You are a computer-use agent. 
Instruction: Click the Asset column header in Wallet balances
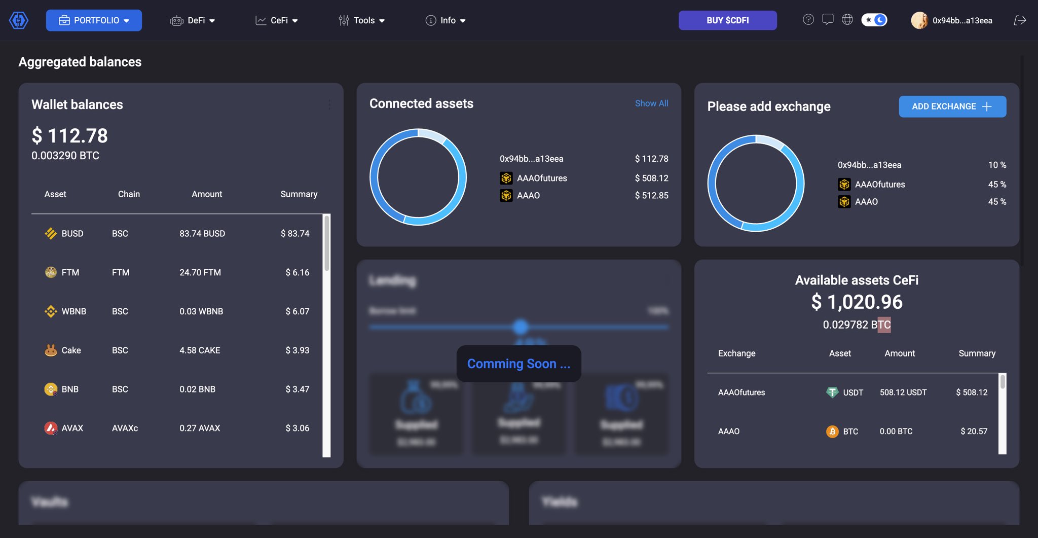tap(55, 194)
